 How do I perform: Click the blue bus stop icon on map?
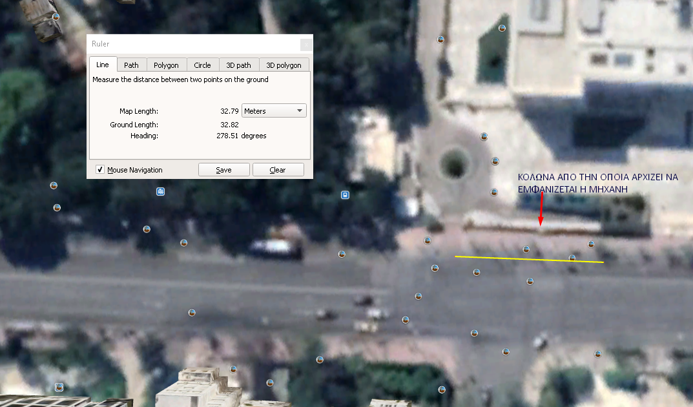(345, 195)
